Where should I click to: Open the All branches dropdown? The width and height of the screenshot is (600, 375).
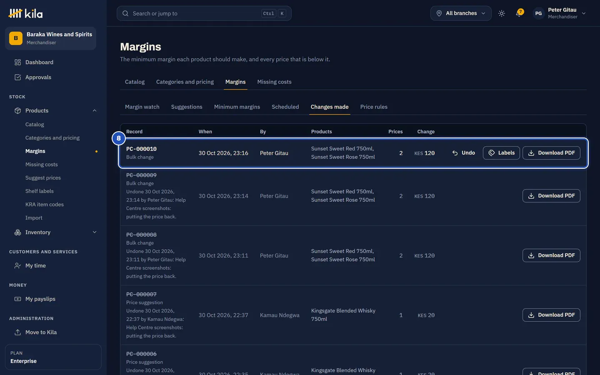click(x=461, y=13)
